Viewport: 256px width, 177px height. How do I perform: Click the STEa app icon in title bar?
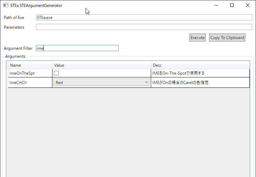point(6,5)
